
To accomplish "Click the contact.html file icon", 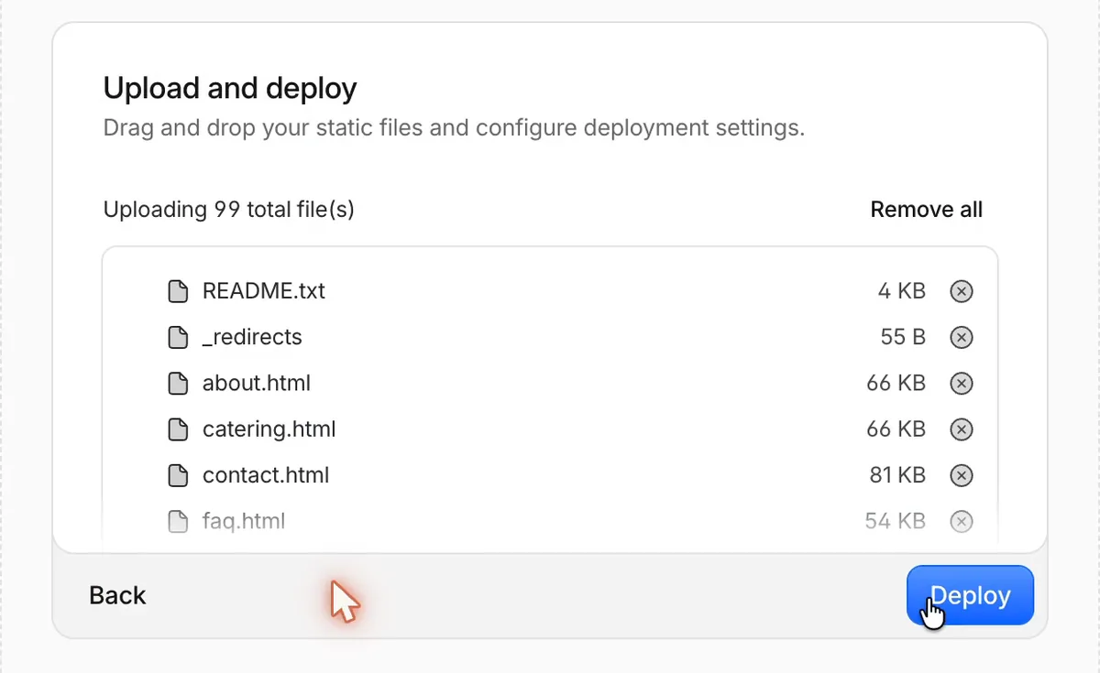I will (x=178, y=475).
